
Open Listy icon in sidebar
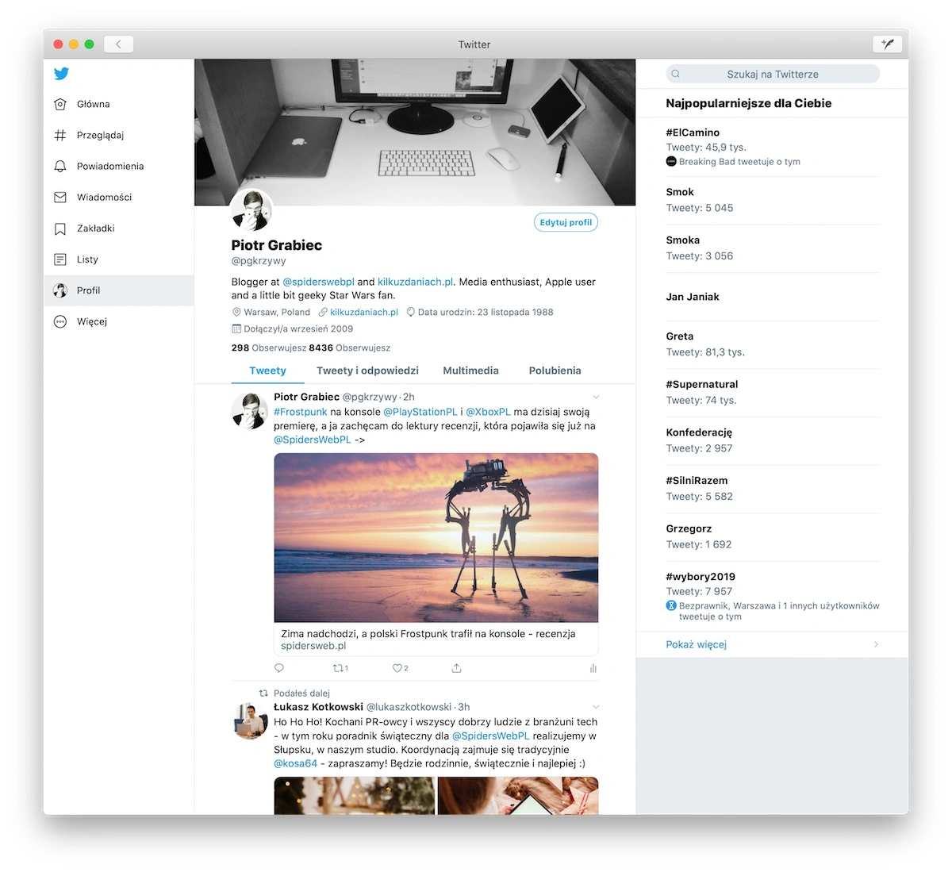[x=60, y=259]
